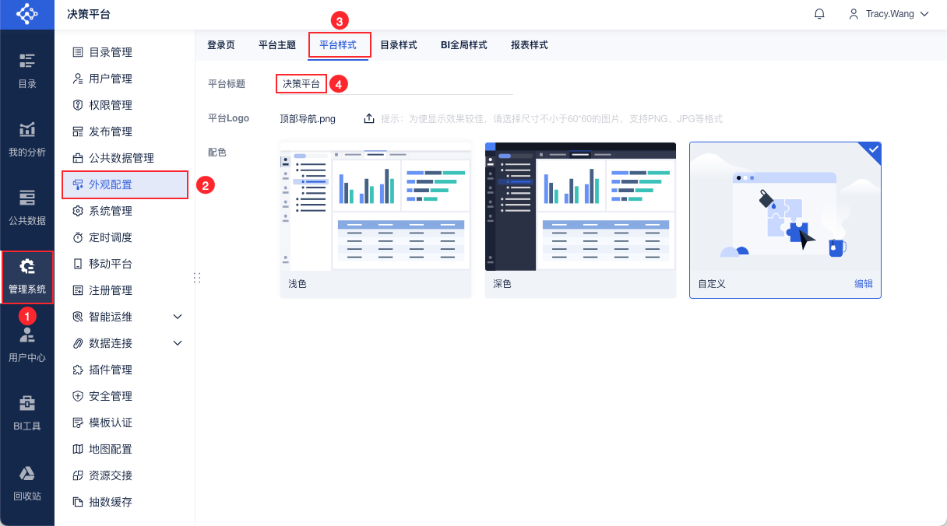Select 管理系统 in the left navigation

(x=27, y=276)
